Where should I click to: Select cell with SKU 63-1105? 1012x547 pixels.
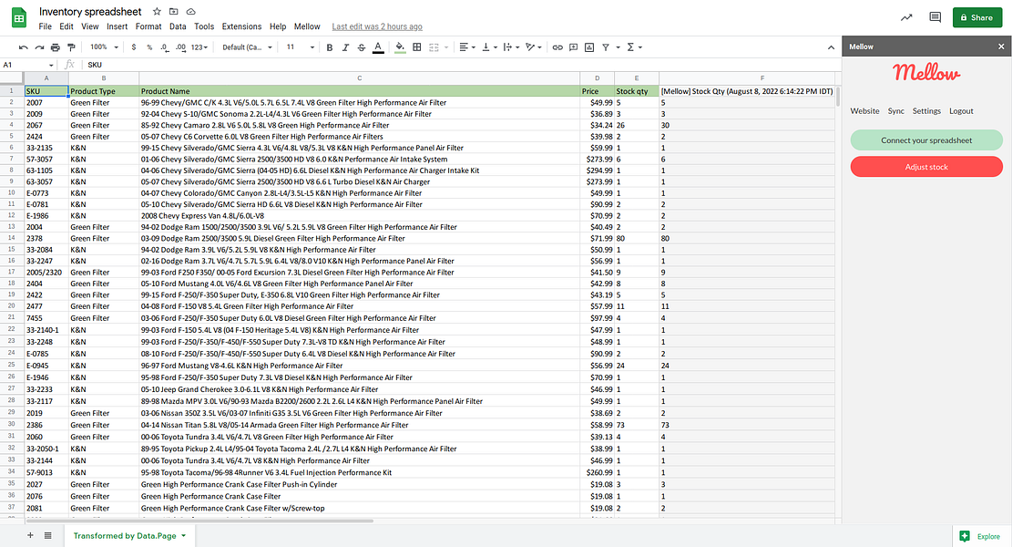[46, 170]
